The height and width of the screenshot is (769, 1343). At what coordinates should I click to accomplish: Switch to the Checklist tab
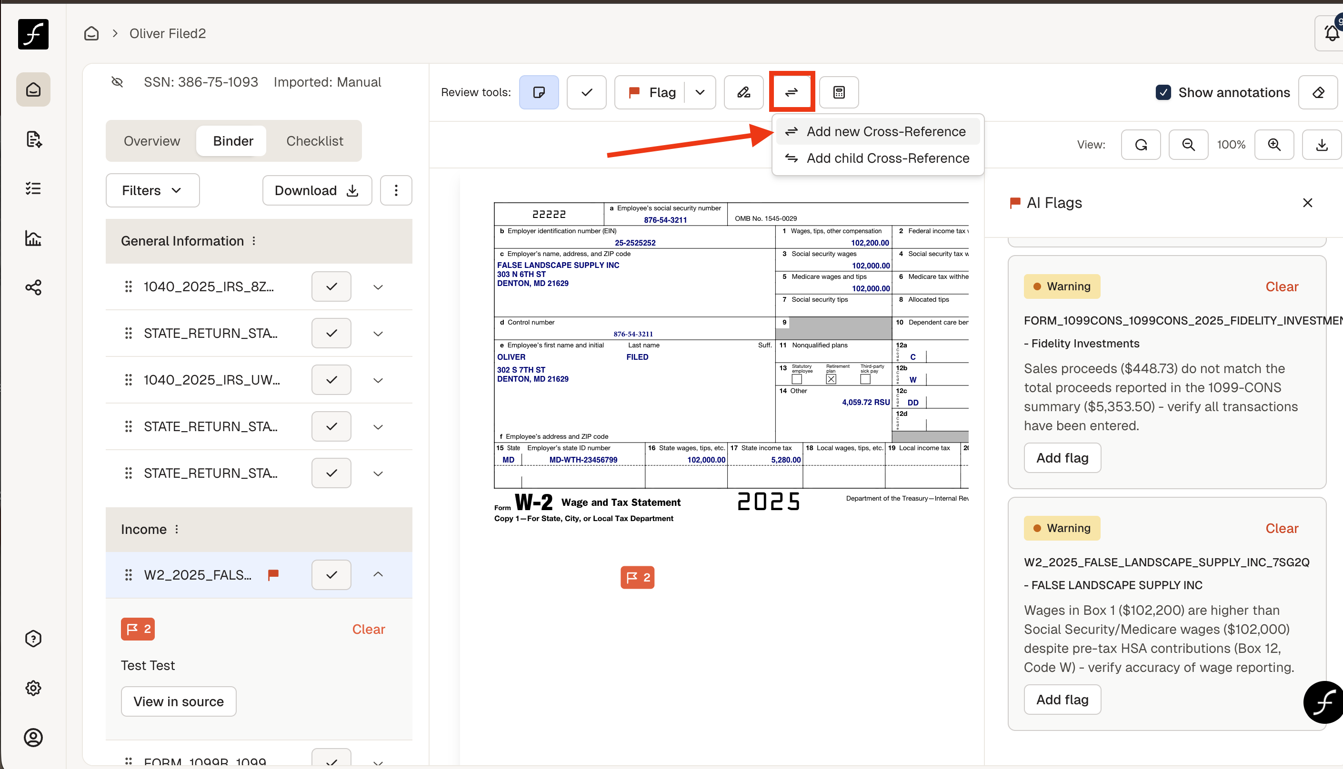314,141
